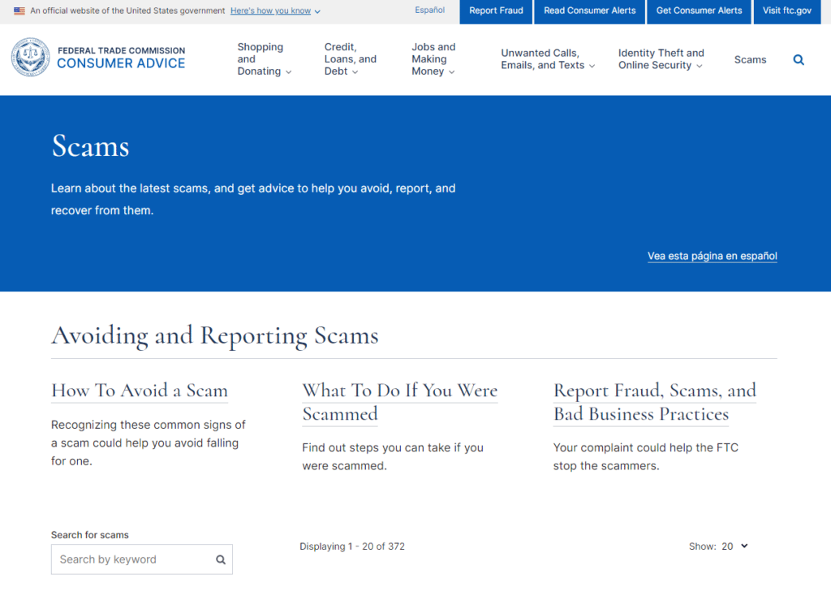This screenshot has height=596, width=831.
Task: Open Vea esta página en español
Action: pos(712,256)
